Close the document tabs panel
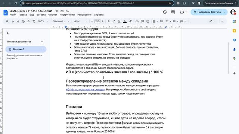The width and height of the screenshot is (239, 134). 8,33
